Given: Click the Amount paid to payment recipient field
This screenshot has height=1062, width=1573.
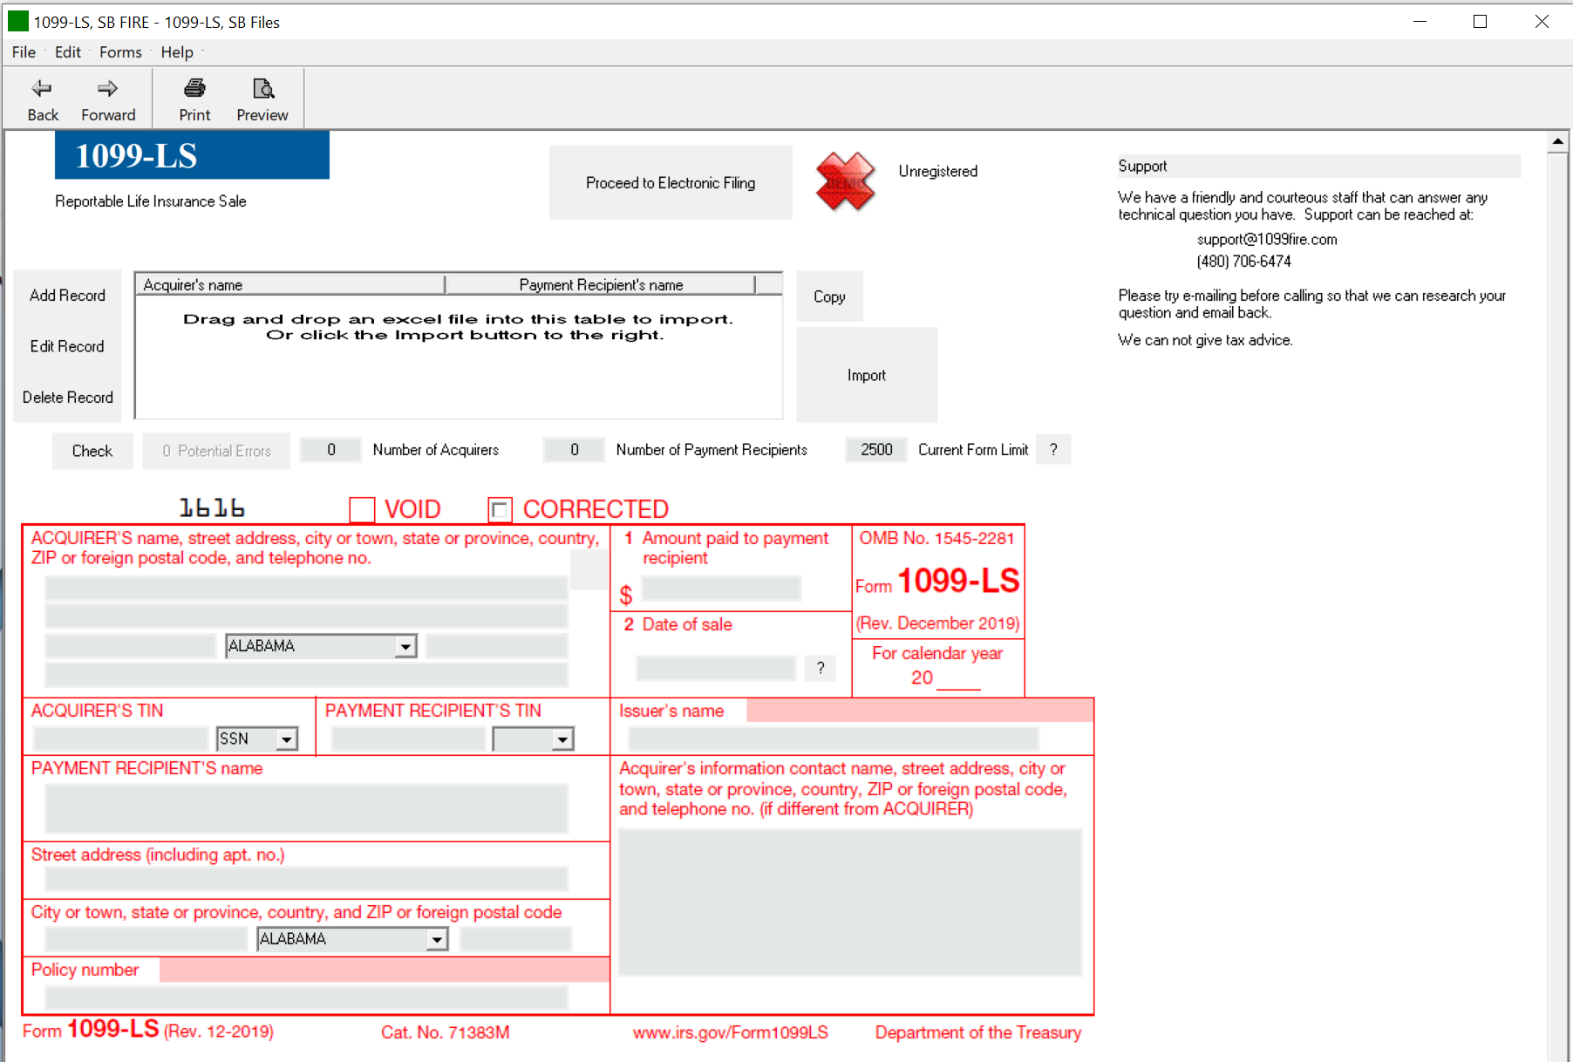Looking at the screenshot, I should [x=720, y=589].
